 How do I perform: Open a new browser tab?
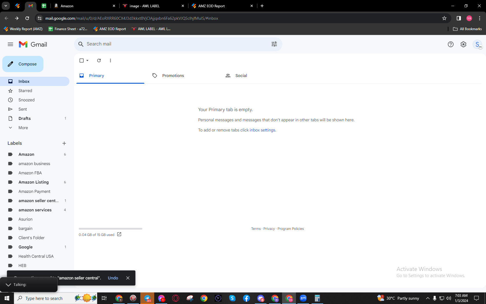coord(262,6)
